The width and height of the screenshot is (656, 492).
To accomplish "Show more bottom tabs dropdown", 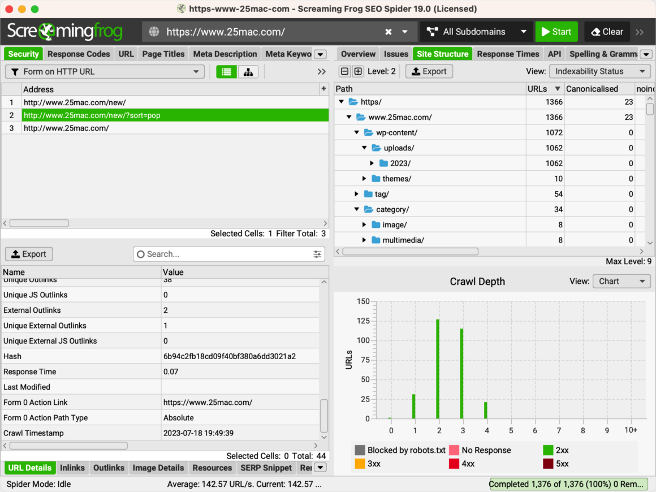I will pyautogui.click(x=321, y=468).
